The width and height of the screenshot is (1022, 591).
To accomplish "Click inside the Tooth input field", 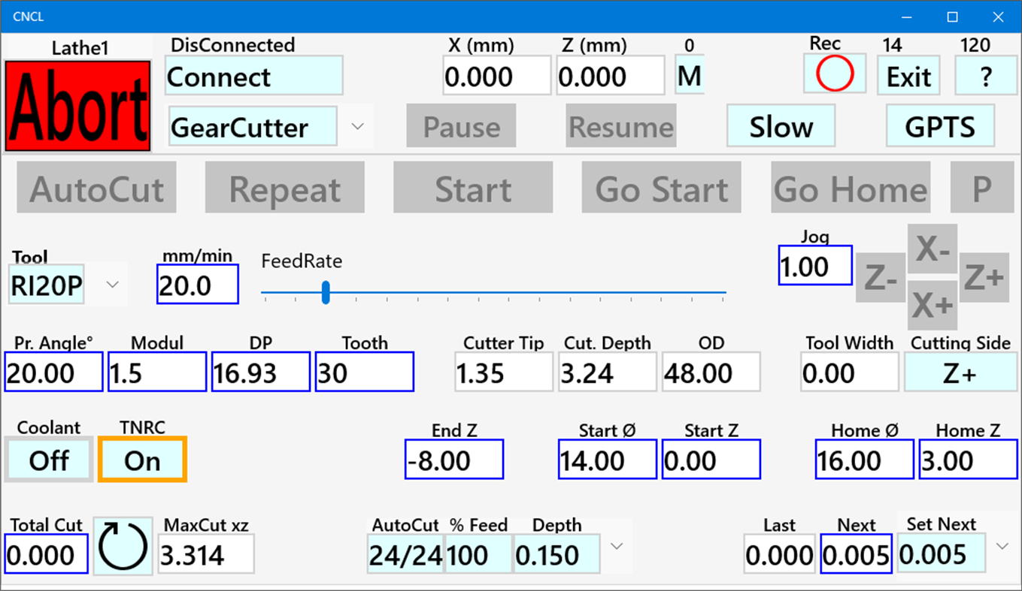I will (364, 371).
